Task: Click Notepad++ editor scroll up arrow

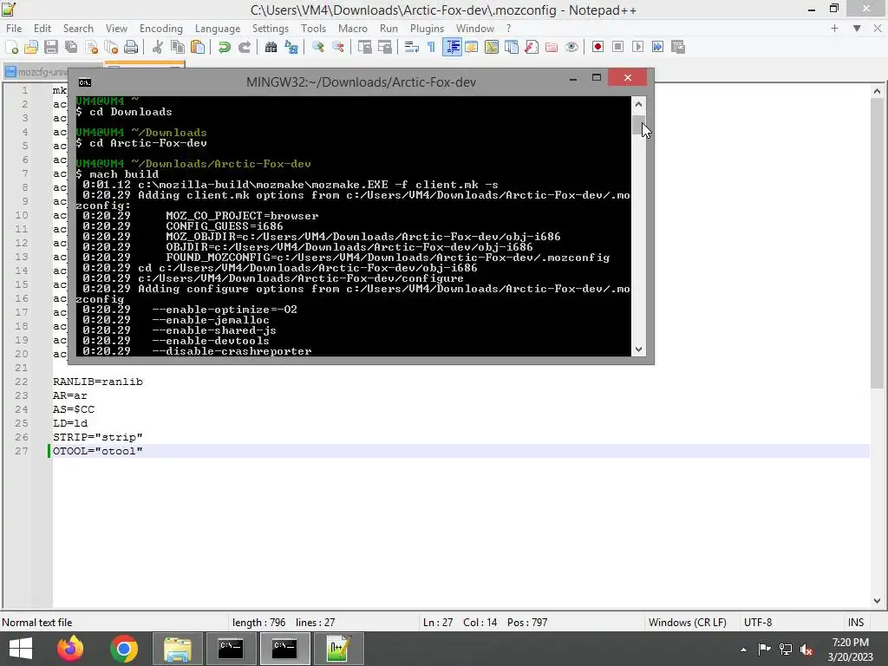Action: tap(877, 91)
